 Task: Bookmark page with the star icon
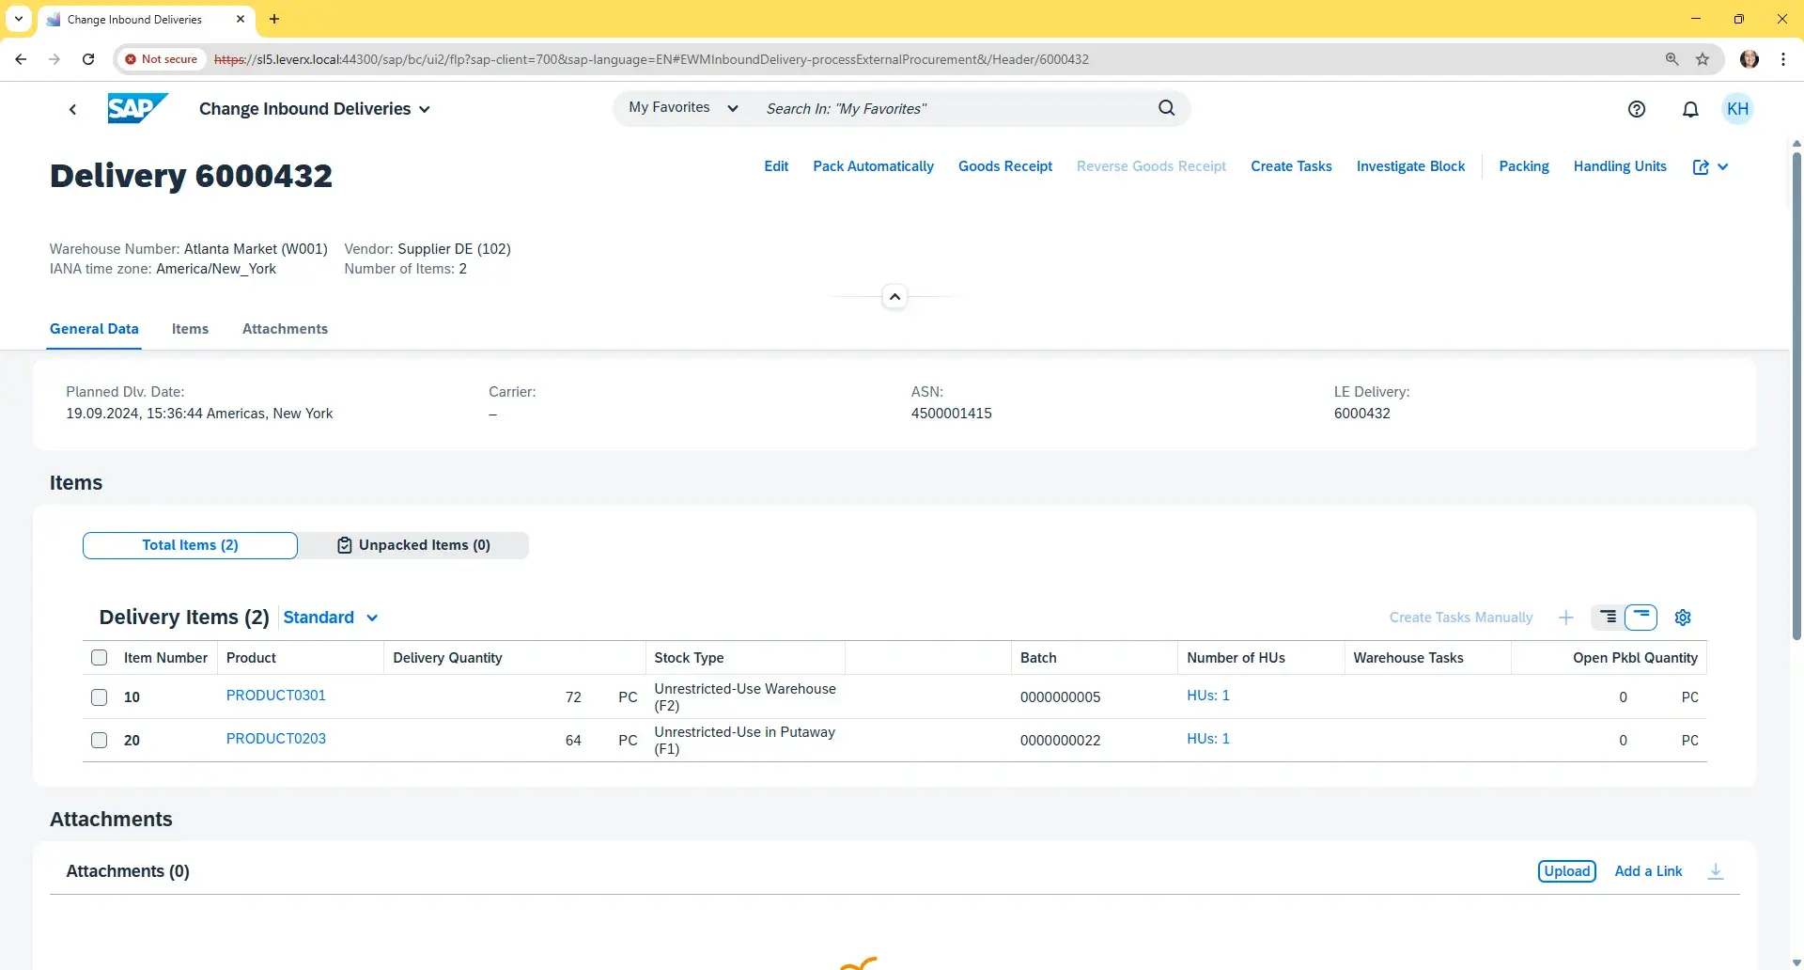tap(1703, 59)
